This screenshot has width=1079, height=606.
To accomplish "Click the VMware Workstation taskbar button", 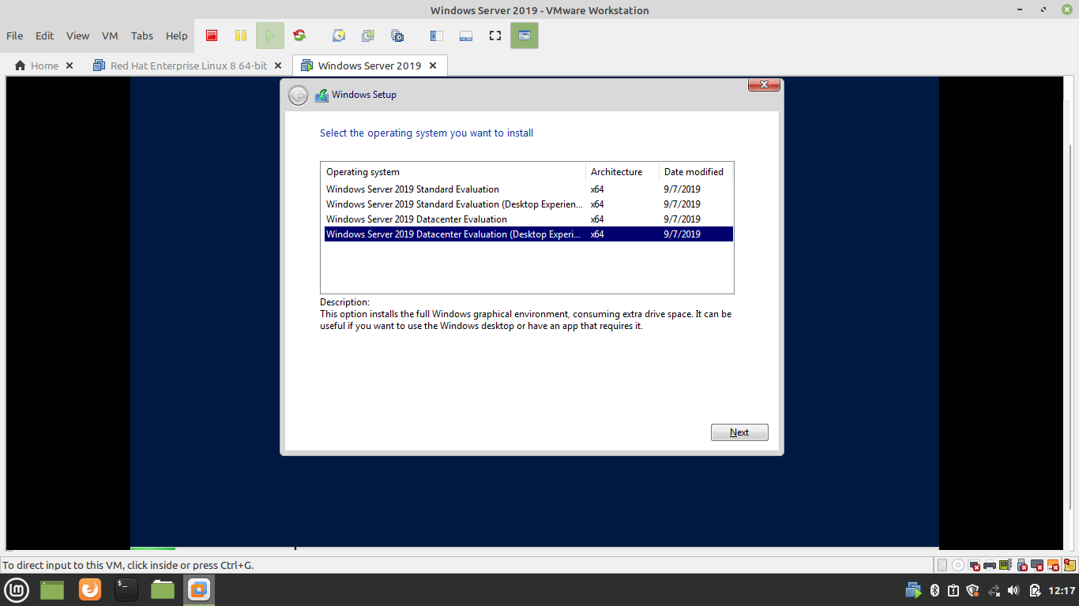I will [x=199, y=589].
